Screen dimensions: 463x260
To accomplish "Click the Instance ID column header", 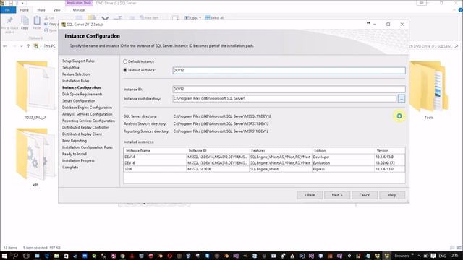I will click(x=218, y=151).
